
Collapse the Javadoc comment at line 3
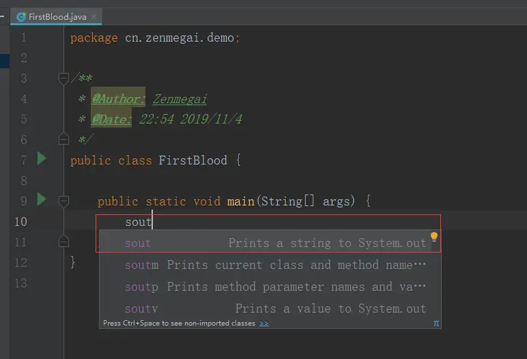click(63, 78)
